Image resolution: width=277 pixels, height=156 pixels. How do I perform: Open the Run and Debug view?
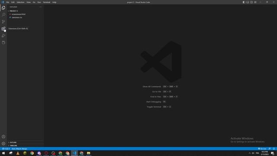[x=3, y=36]
